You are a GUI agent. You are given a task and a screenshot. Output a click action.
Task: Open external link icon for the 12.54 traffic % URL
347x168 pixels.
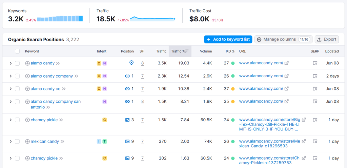(x=287, y=76)
